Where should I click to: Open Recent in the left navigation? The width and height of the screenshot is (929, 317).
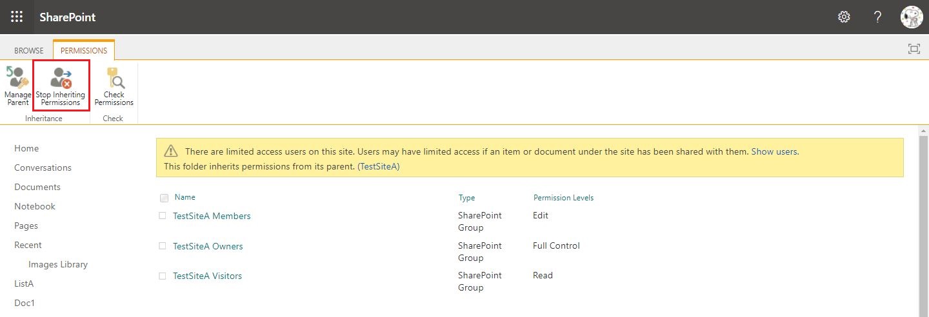[28, 245]
